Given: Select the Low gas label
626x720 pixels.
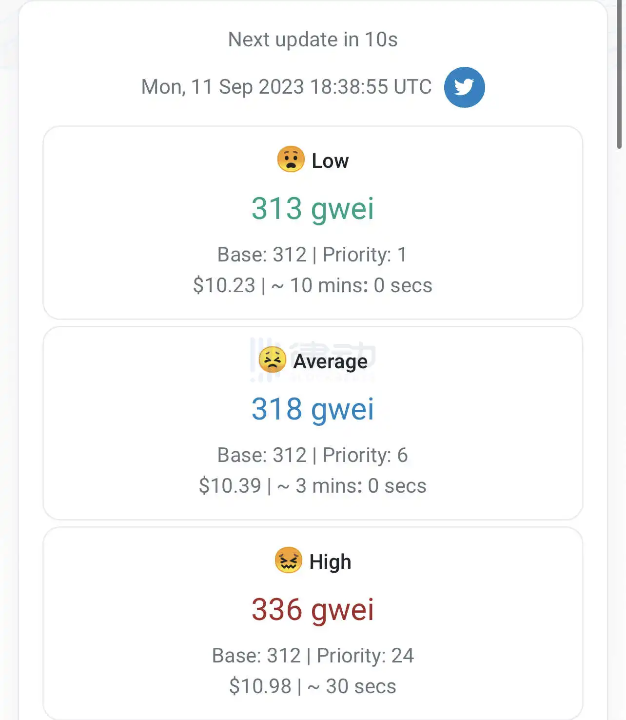Looking at the screenshot, I should (x=330, y=161).
